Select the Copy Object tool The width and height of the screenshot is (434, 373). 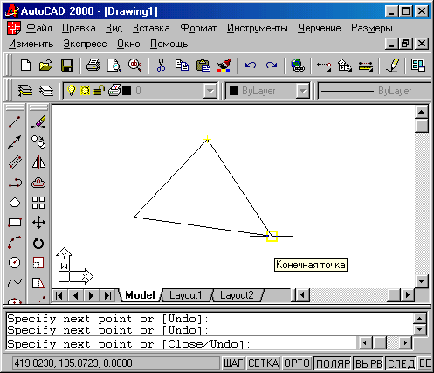click(38, 142)
